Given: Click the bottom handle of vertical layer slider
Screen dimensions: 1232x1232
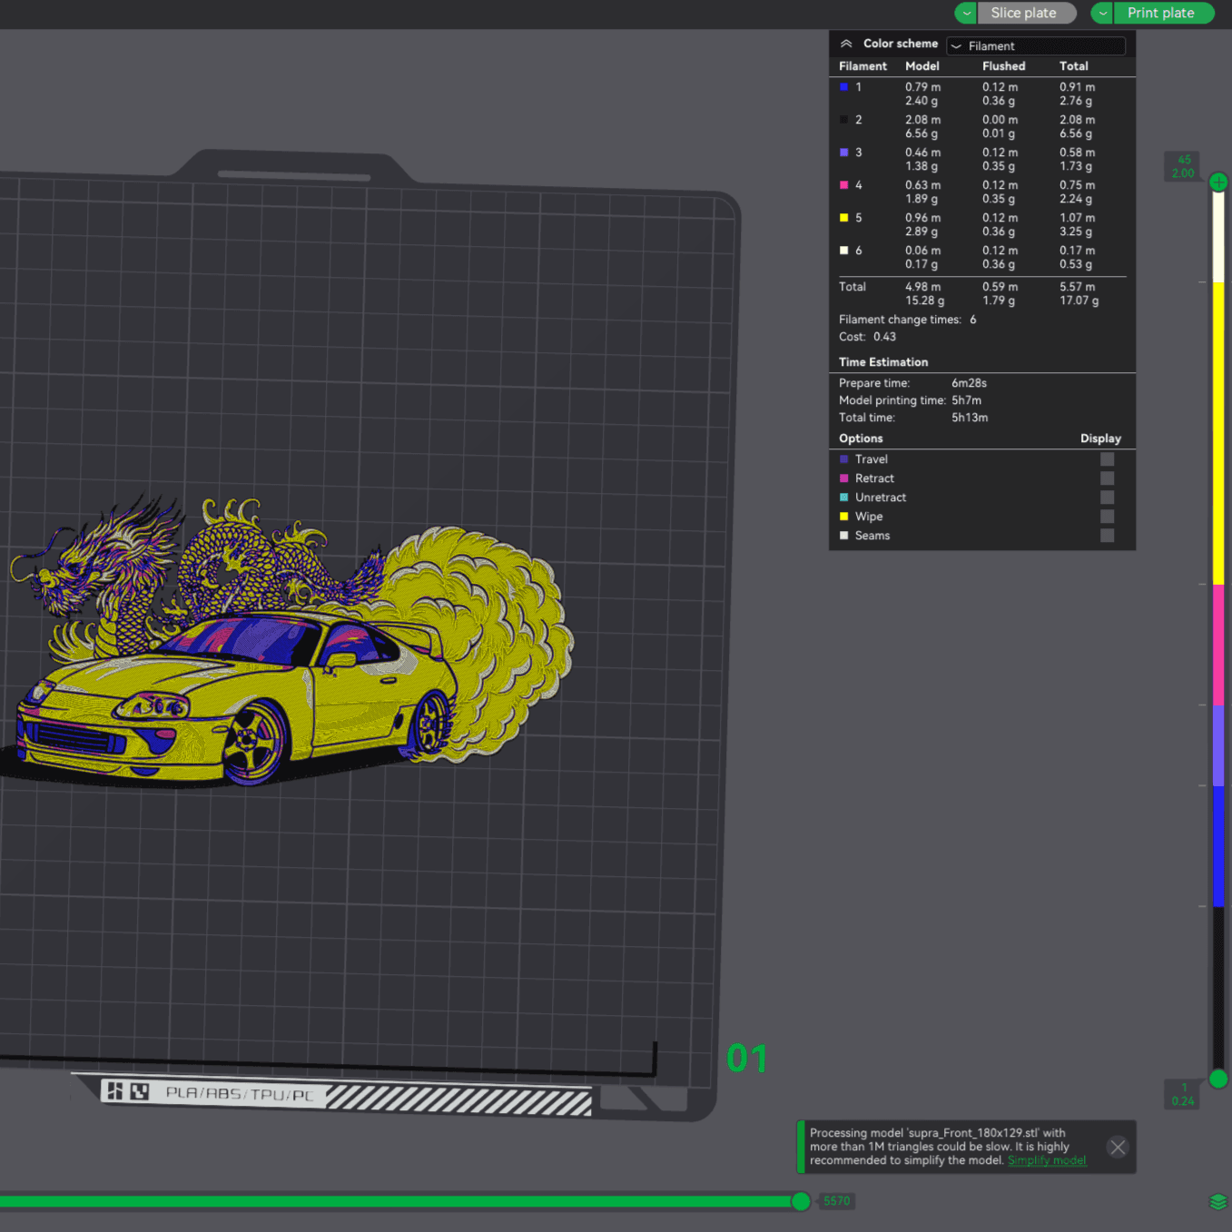Looking at the screenshot, I should click(1218, 1079).
